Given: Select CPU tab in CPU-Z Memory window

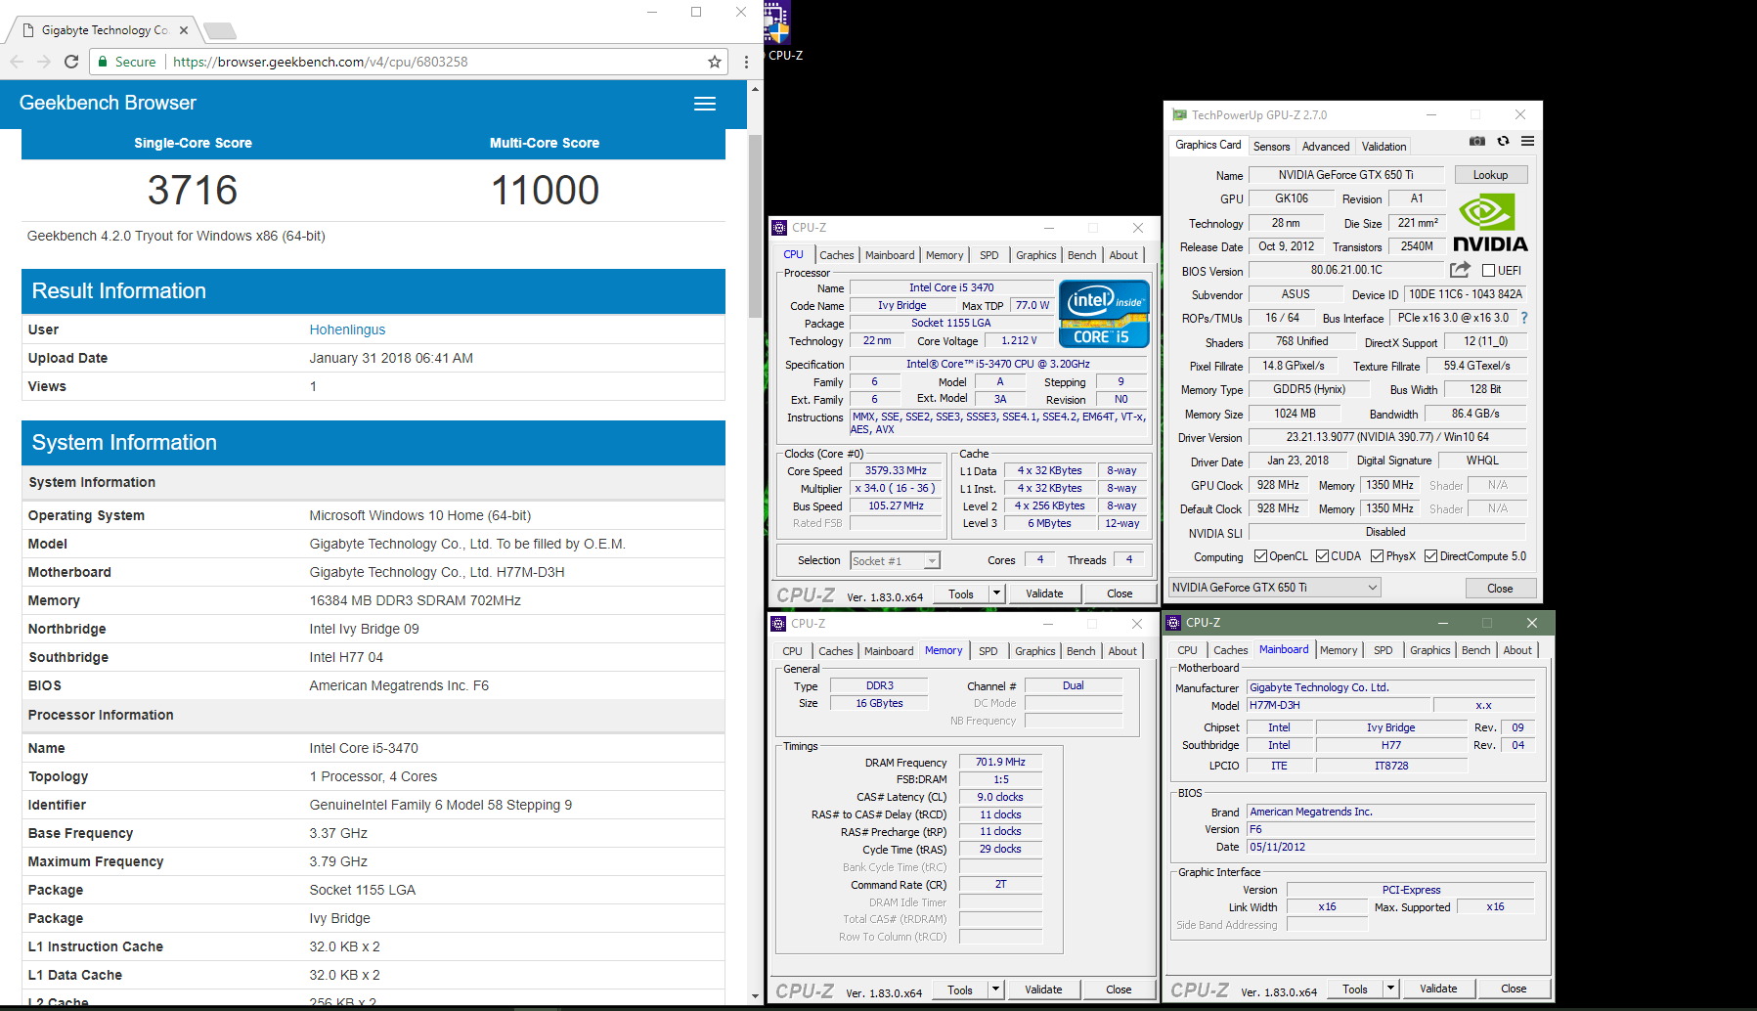Looking at the screenshot, I should 793,651.
